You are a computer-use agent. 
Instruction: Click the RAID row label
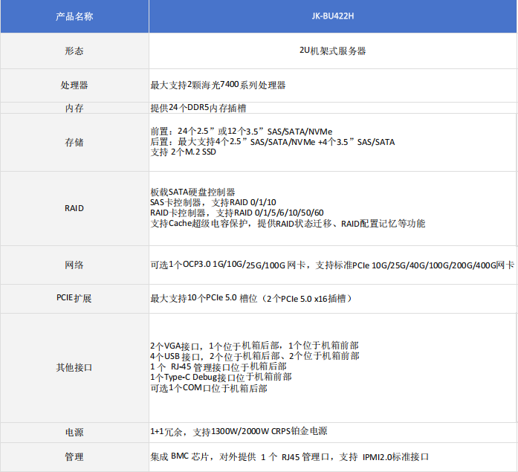click(74, 208)
